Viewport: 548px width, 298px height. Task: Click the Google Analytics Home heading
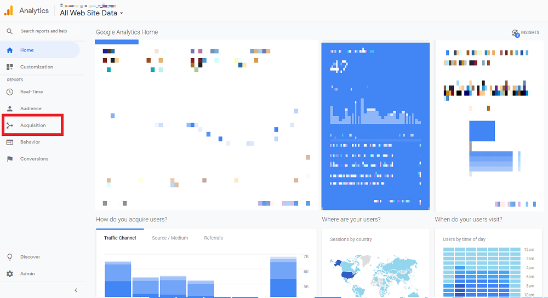[x=127, y=32]
